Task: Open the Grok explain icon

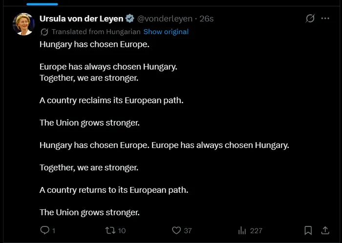Action: click(x=309, y=19)
